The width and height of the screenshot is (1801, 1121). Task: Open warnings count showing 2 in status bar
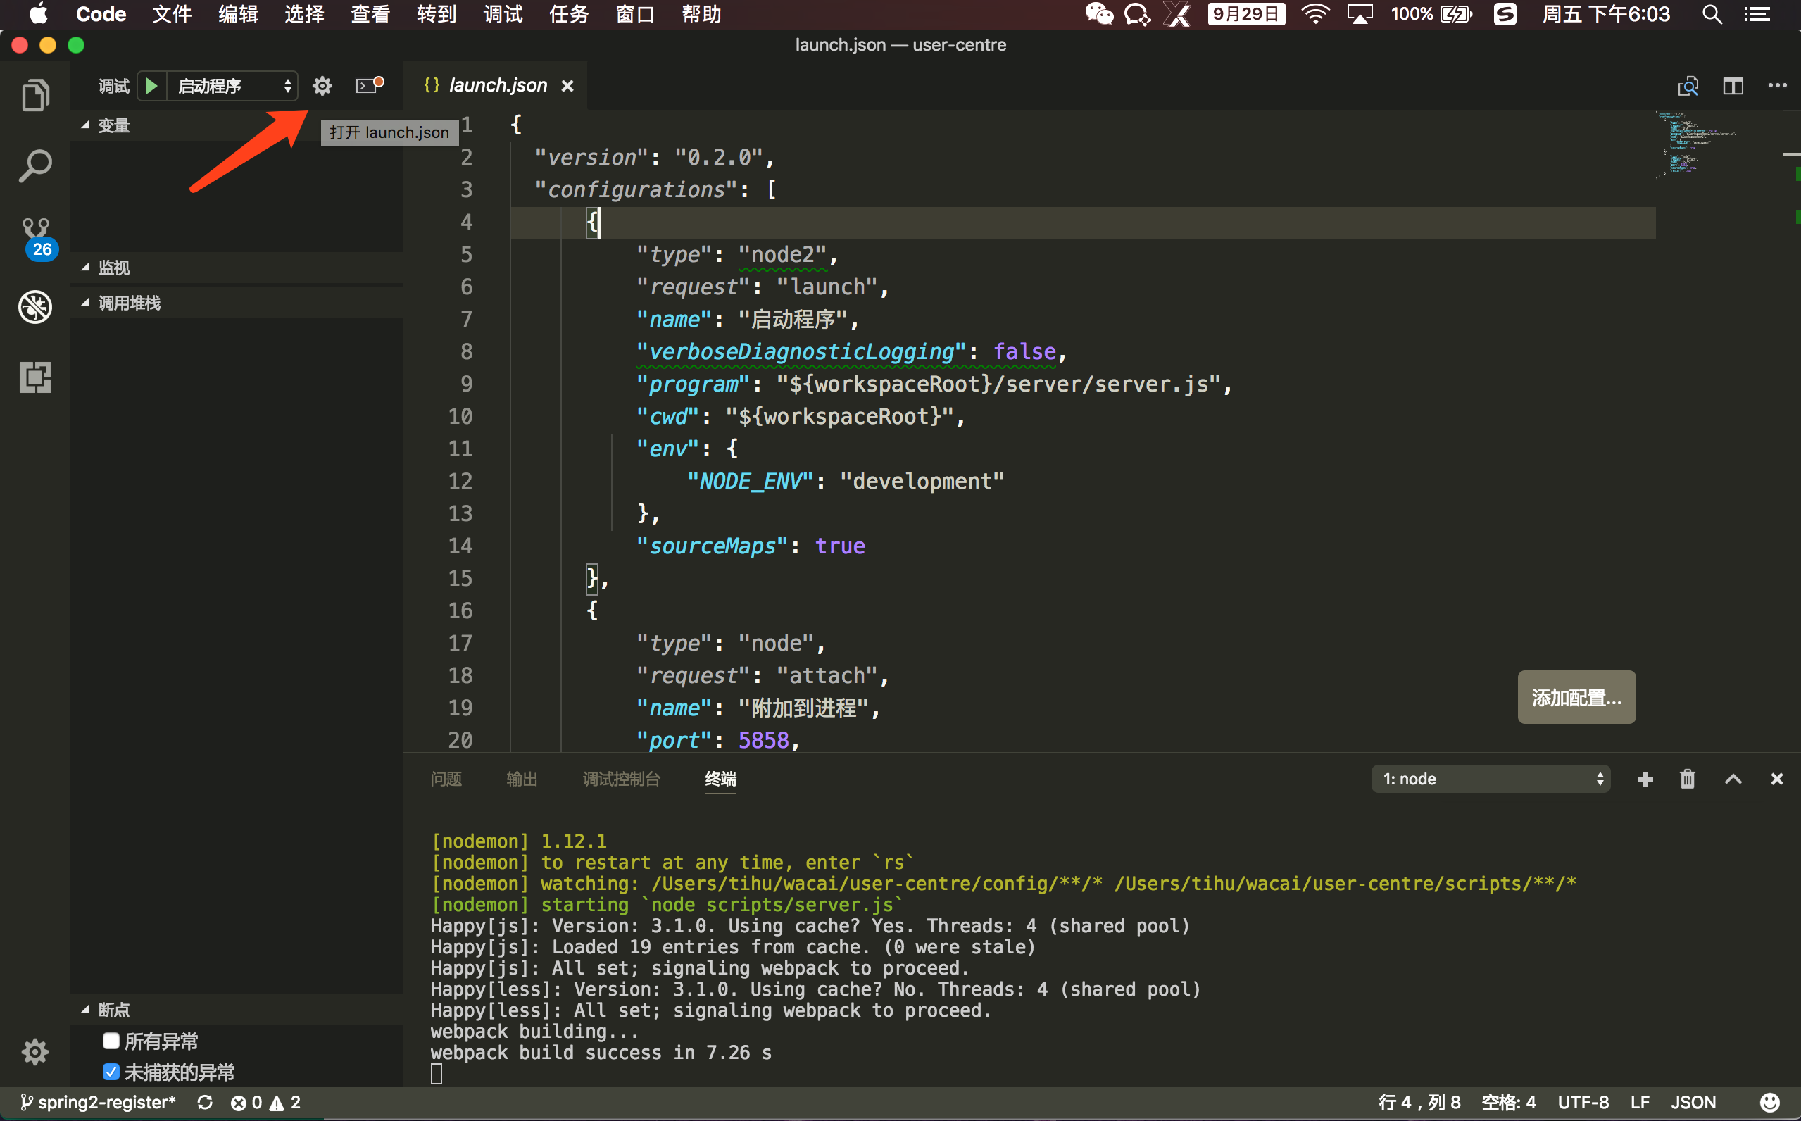(285, 1103)
